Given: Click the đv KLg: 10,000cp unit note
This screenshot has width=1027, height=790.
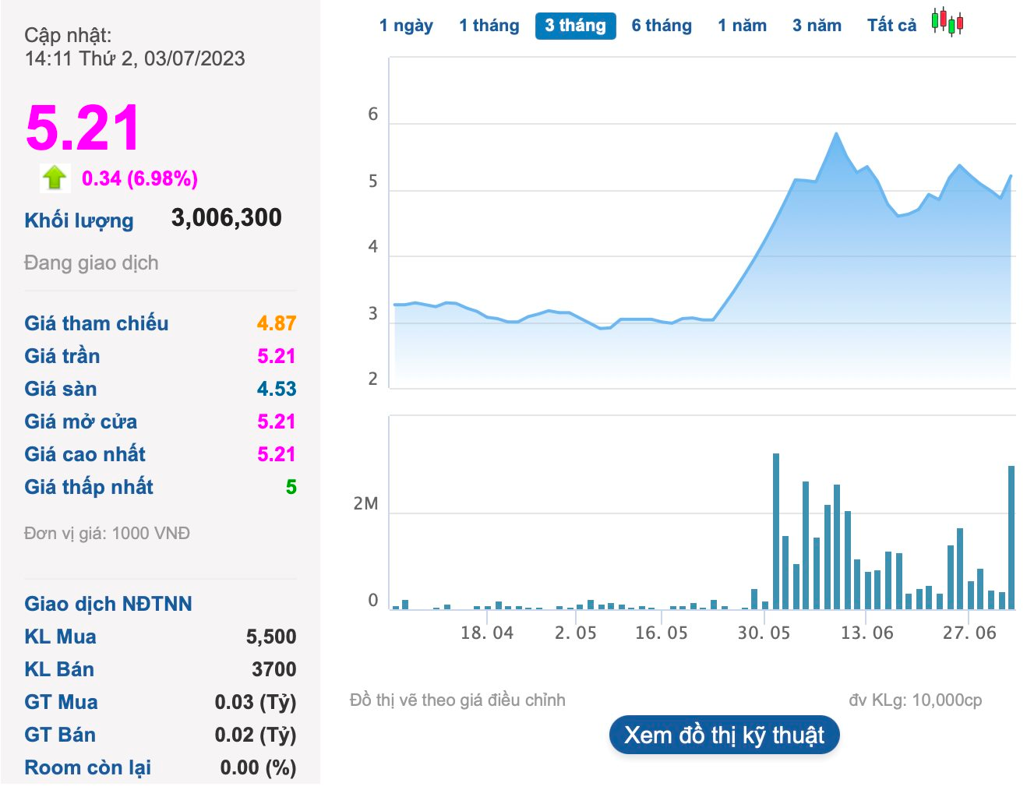Looking at the screenshot, I should pos(916,700).
